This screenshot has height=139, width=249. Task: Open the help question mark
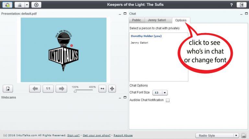coord(231,5)
